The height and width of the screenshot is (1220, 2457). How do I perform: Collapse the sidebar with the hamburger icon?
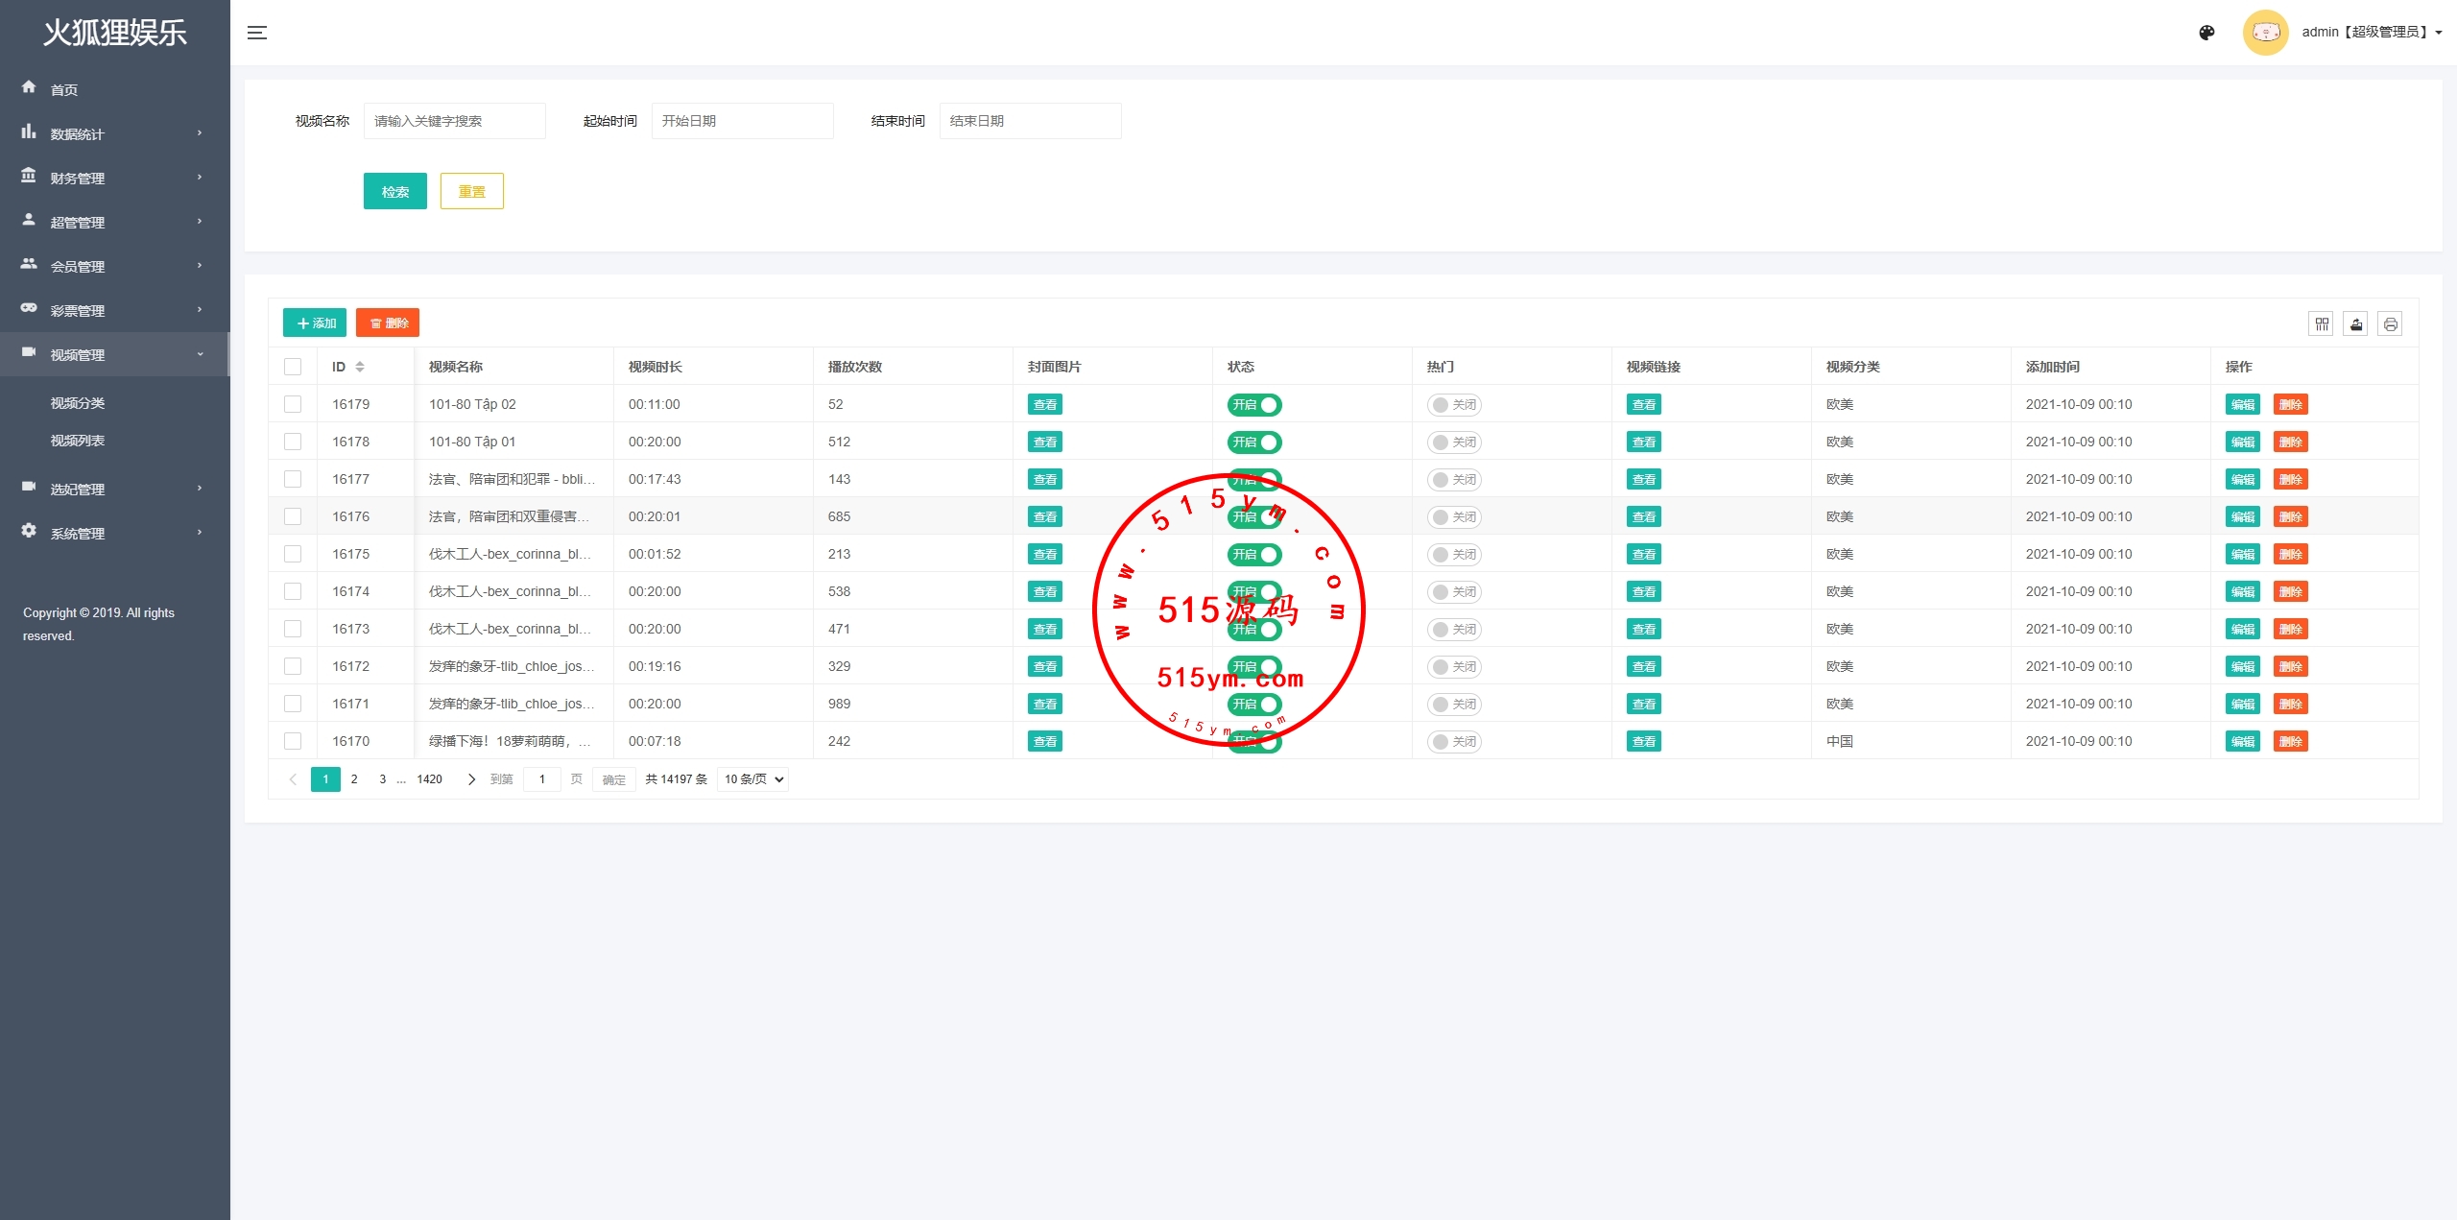pyautogui.click(x=257, y=33)
